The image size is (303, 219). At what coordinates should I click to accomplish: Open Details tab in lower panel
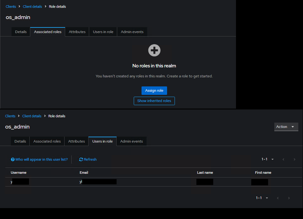pos(20,141)
